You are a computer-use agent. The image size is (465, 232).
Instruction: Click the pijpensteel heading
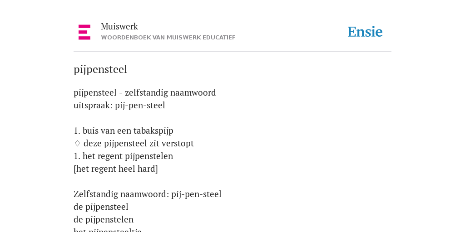pos(100,69)
